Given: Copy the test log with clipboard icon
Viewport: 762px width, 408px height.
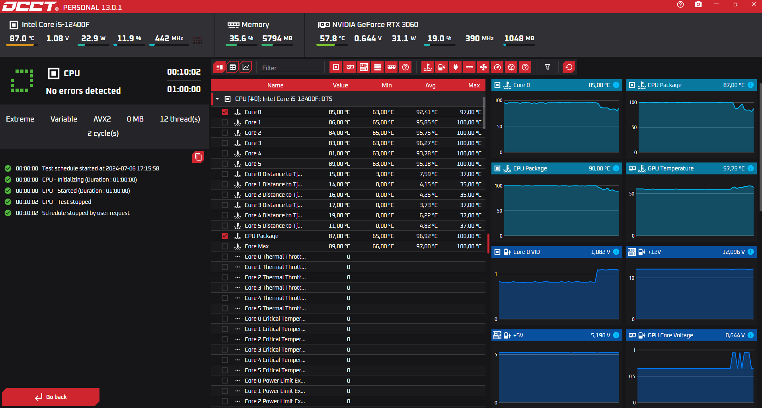Looking at the screenshot, I should 198,157.
